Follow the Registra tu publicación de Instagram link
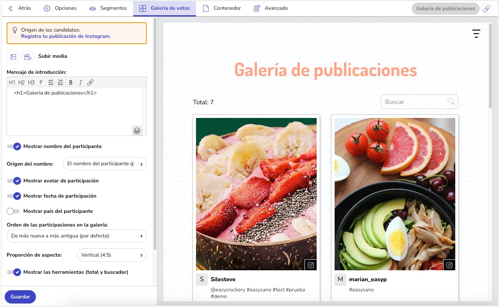499x307 pixels. coord(66,36)
